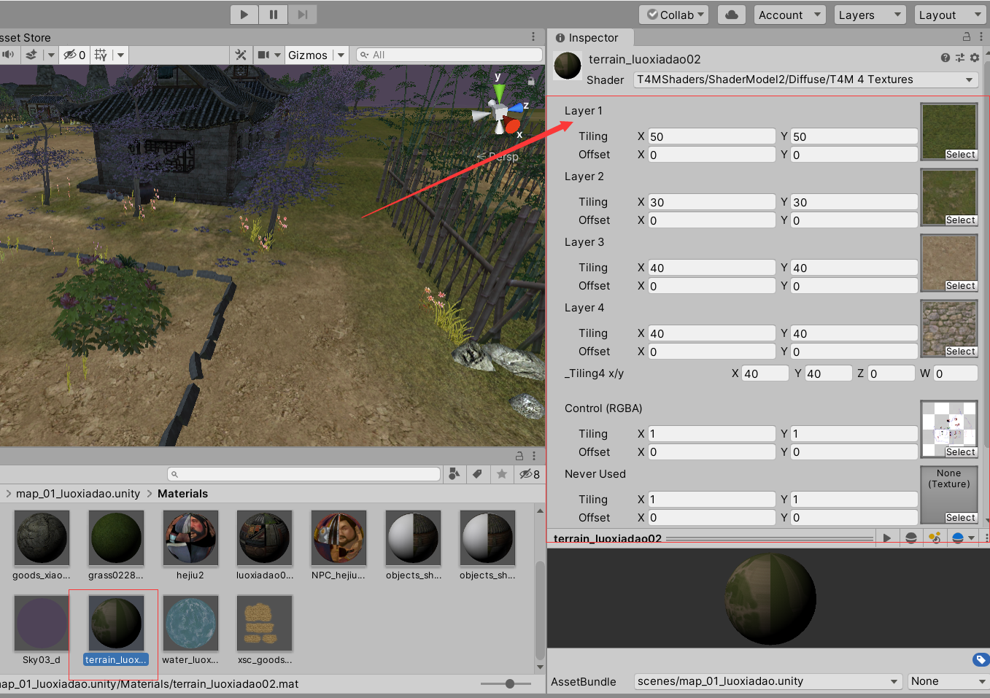
Task: Select a texture for Layer 4
Action: pyautogui.click(x=960, y=352)
